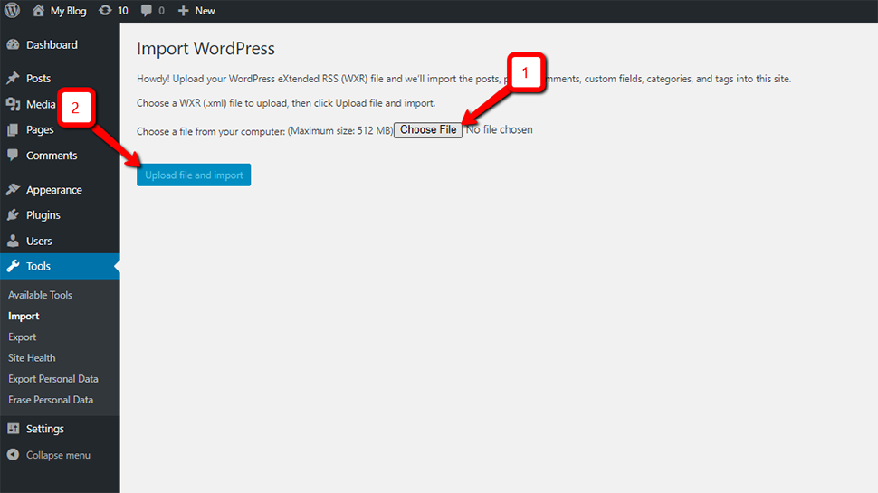Click the Import WordPress heading
This screenshot has height=493, width=878.
coord(206,49)
